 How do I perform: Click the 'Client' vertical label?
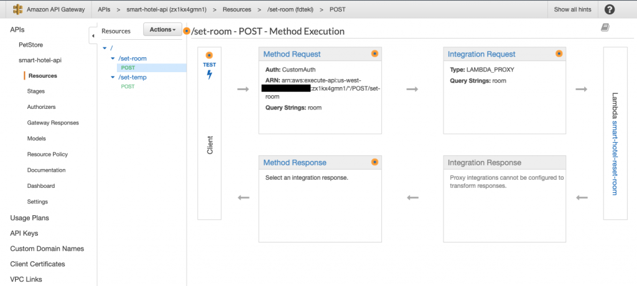(210, 145)
